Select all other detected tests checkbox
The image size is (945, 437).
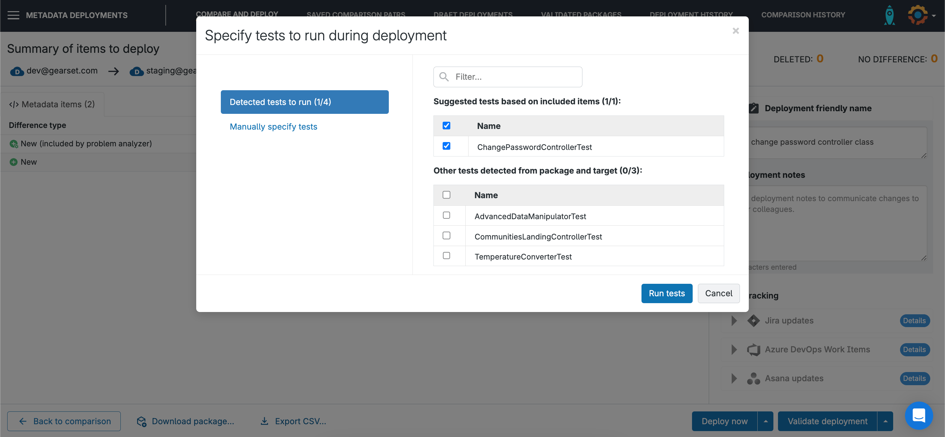[446, 195]
